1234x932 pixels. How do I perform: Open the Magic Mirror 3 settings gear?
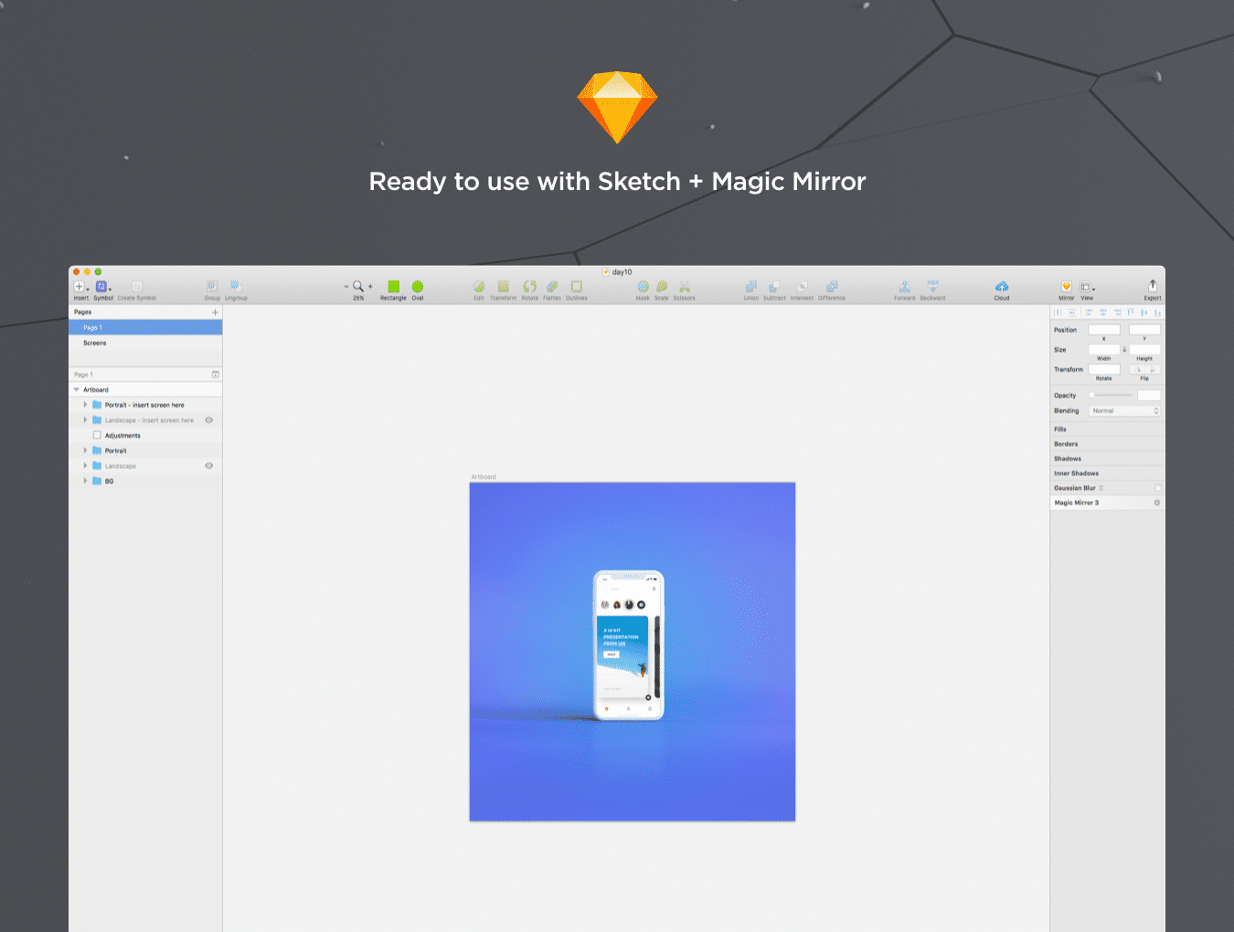pyautogui.click(x=1157, y=503)
